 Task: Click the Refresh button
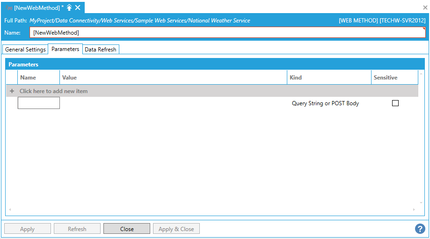77,229
